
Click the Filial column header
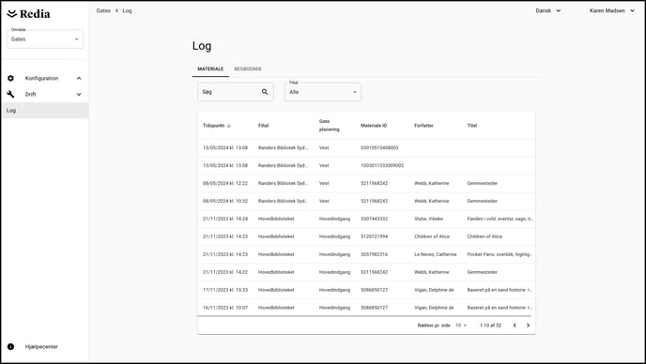click(x=263, y=126)
